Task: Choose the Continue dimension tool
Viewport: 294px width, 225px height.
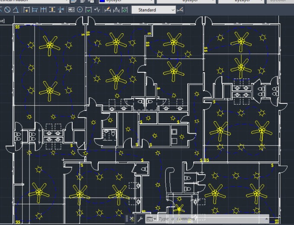Action: point(44,10)
